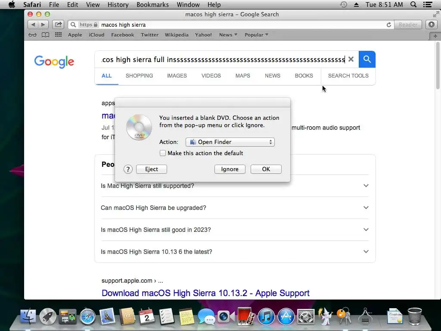The height and width of the screenshot is (331, 441).
Task: Expand Is macOS High Sierra 10.13 6 the latest?
Action: click(235, 252)
